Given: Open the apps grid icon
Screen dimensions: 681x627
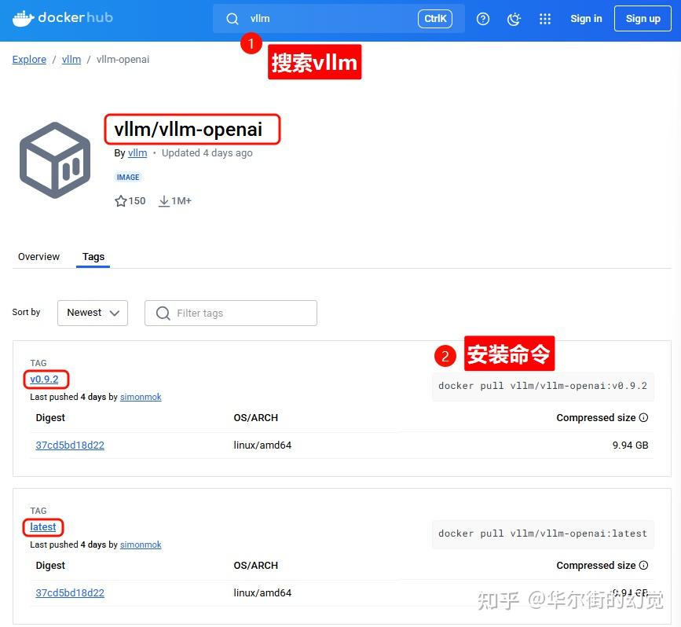Looking at the screenshot, I should click(545, 18).
